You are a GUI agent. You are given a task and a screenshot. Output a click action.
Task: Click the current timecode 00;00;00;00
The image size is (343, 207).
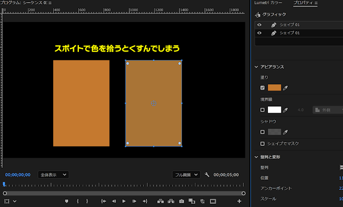[x=18, y=175]
